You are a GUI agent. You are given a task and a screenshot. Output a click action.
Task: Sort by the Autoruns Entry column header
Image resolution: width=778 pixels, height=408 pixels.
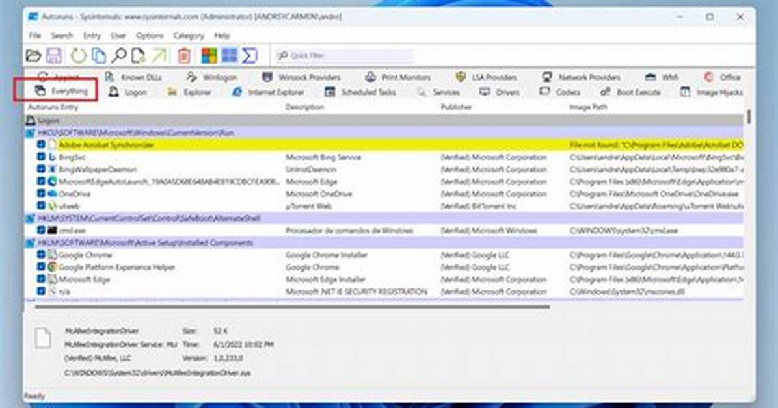coord(53,107)
